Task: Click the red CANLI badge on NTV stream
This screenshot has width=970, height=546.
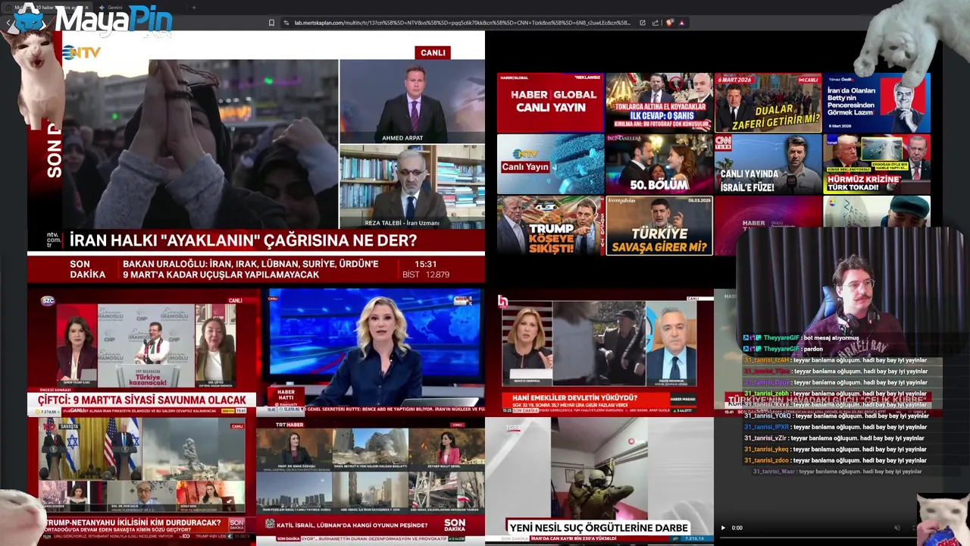Action: pyautogui.click(x=433, y=52)
